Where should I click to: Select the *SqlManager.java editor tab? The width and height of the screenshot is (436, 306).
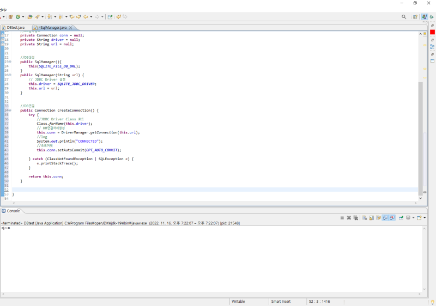(52, 27)
